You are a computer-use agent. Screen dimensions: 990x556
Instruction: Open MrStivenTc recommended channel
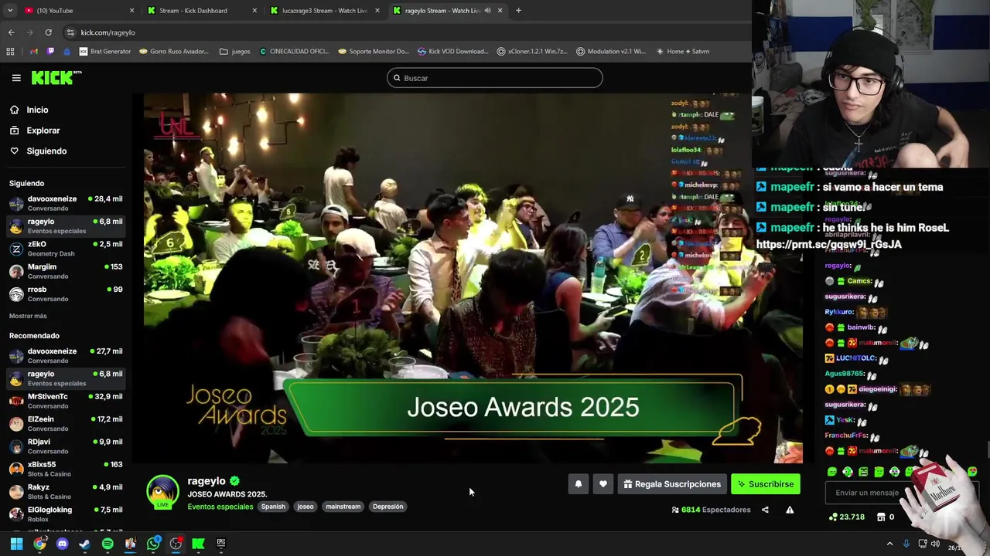tap(66, 401)
